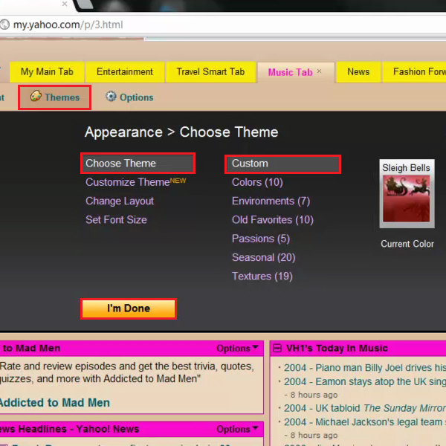Close the Music Tab with its x
This screenshot has width=446, height=446.
click(x=319, y=71)
